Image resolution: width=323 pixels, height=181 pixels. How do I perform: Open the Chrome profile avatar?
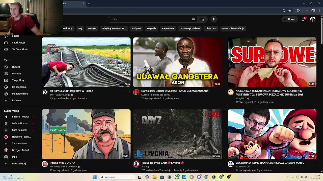[313, 11]
